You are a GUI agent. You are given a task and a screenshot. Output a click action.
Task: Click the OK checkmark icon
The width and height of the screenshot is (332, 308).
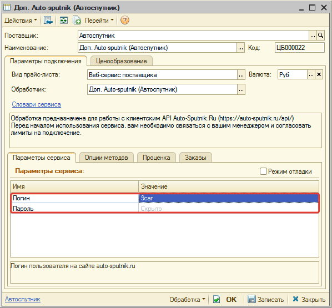click(216, 299)
